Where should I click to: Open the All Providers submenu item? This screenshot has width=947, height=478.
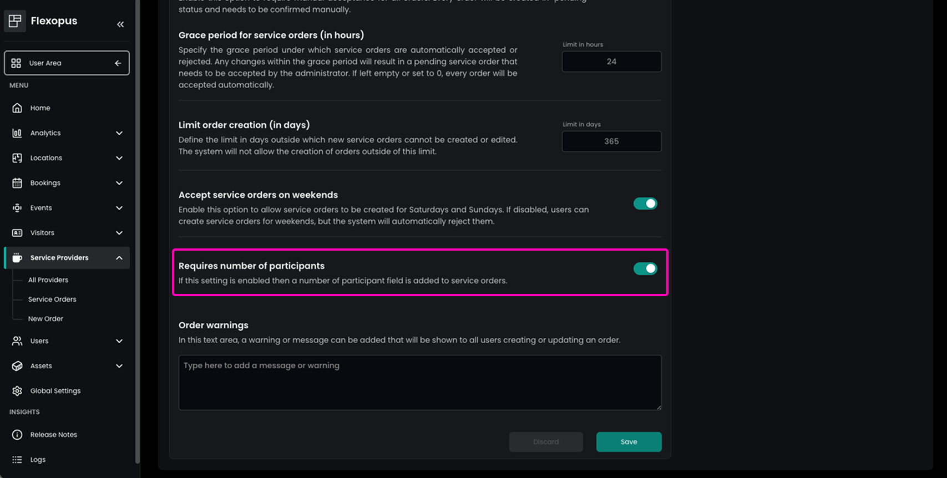click(48, 280)
